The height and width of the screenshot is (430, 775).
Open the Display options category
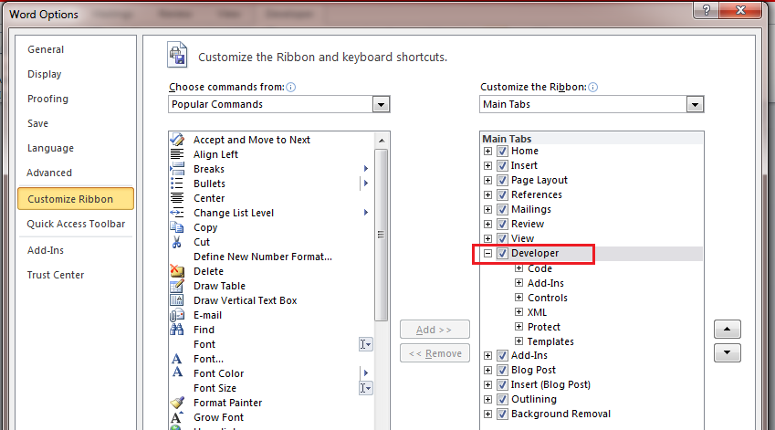point(45,74)
